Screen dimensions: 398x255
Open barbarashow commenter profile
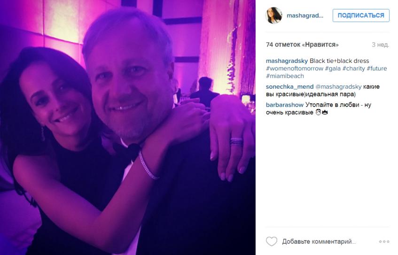pos(285,105)
